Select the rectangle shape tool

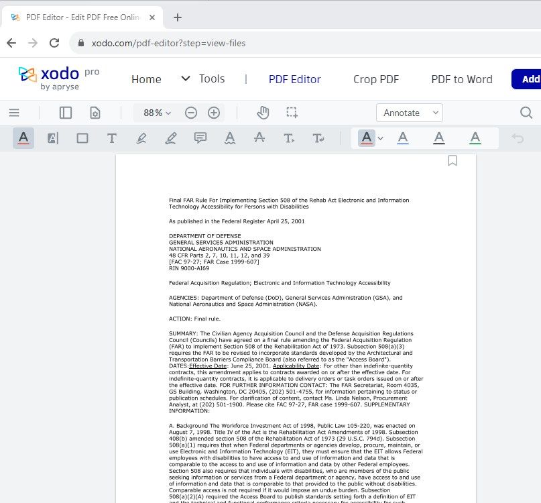pos(82,137)
